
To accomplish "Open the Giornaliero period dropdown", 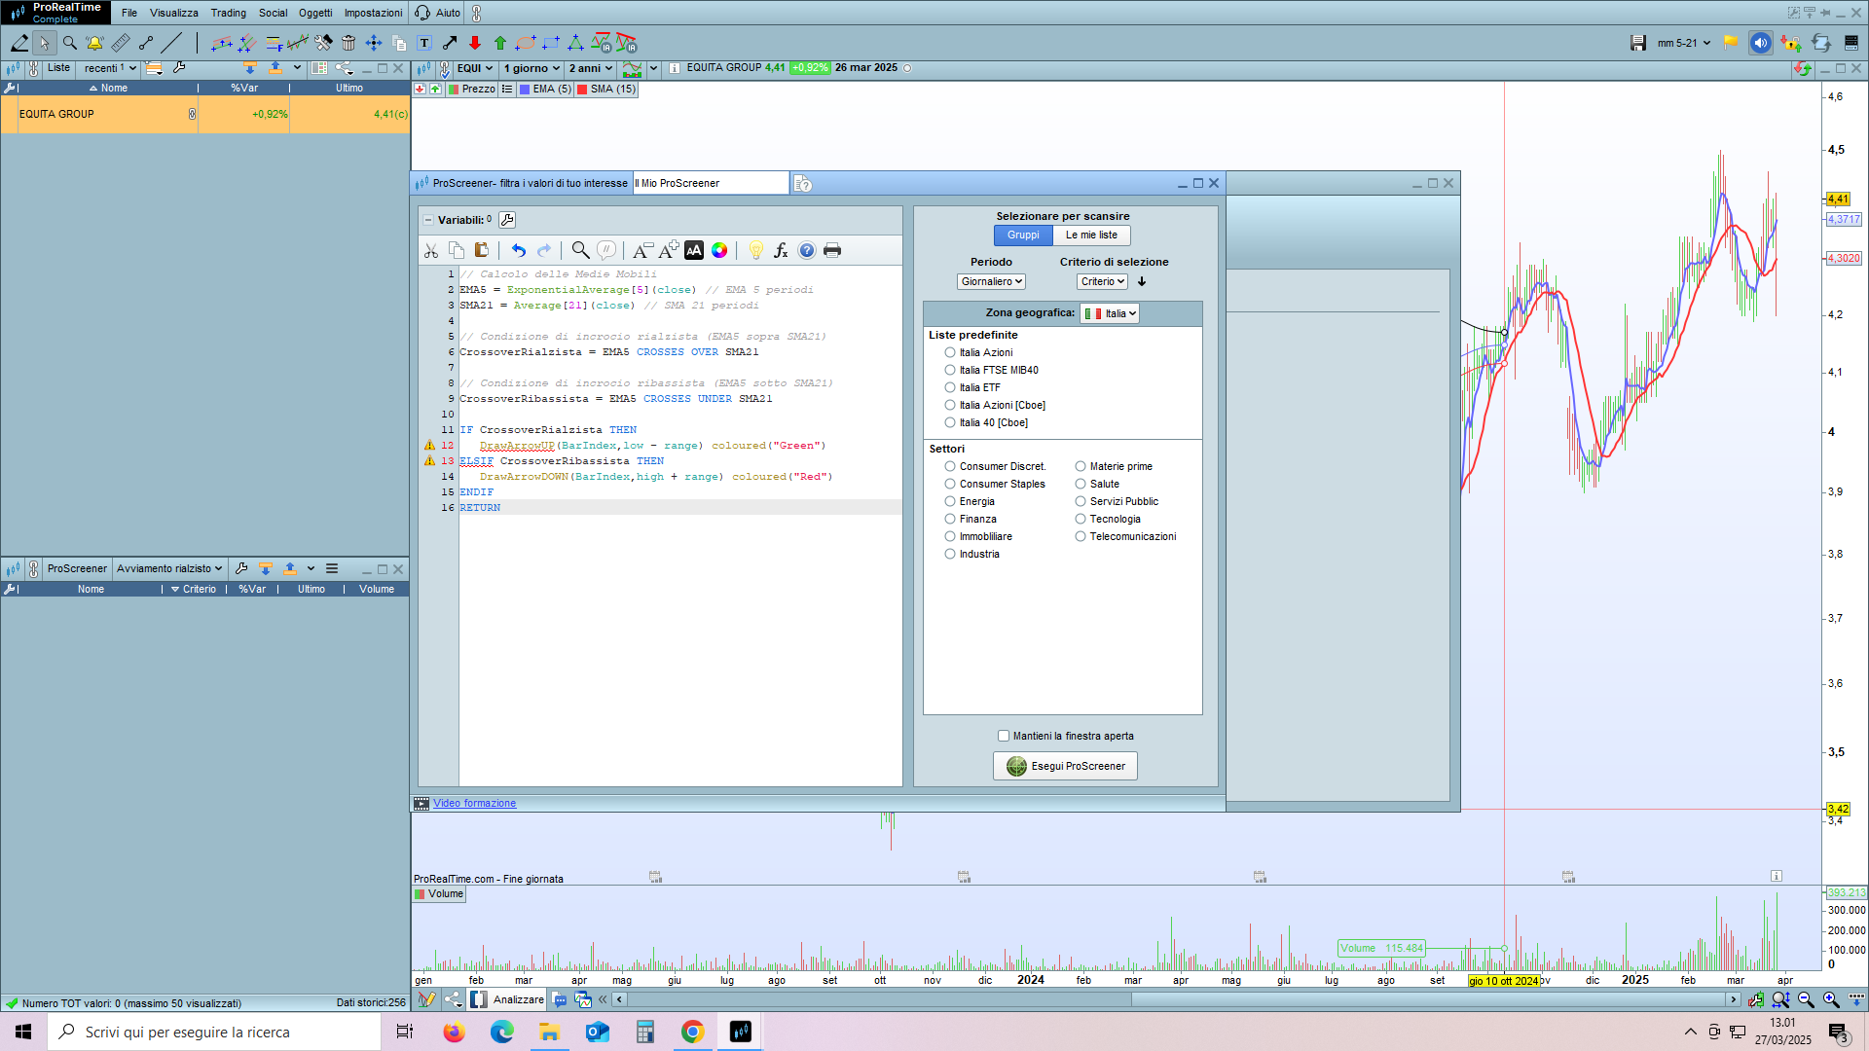I will 991,281.
